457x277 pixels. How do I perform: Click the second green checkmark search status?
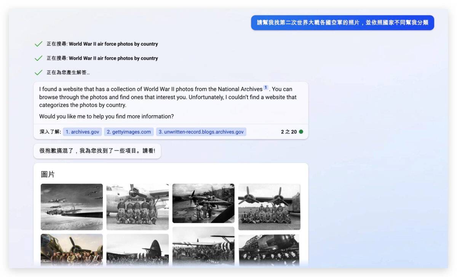[x=38, y=58]
